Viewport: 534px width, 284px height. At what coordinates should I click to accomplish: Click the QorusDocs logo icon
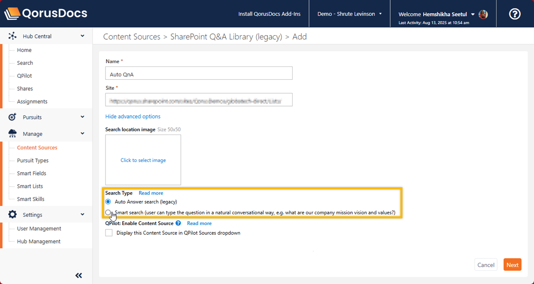12,14
